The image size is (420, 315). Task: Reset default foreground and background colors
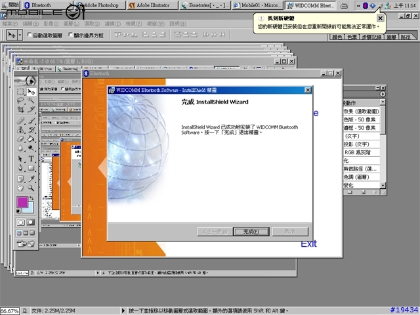(x=18, y=211)
